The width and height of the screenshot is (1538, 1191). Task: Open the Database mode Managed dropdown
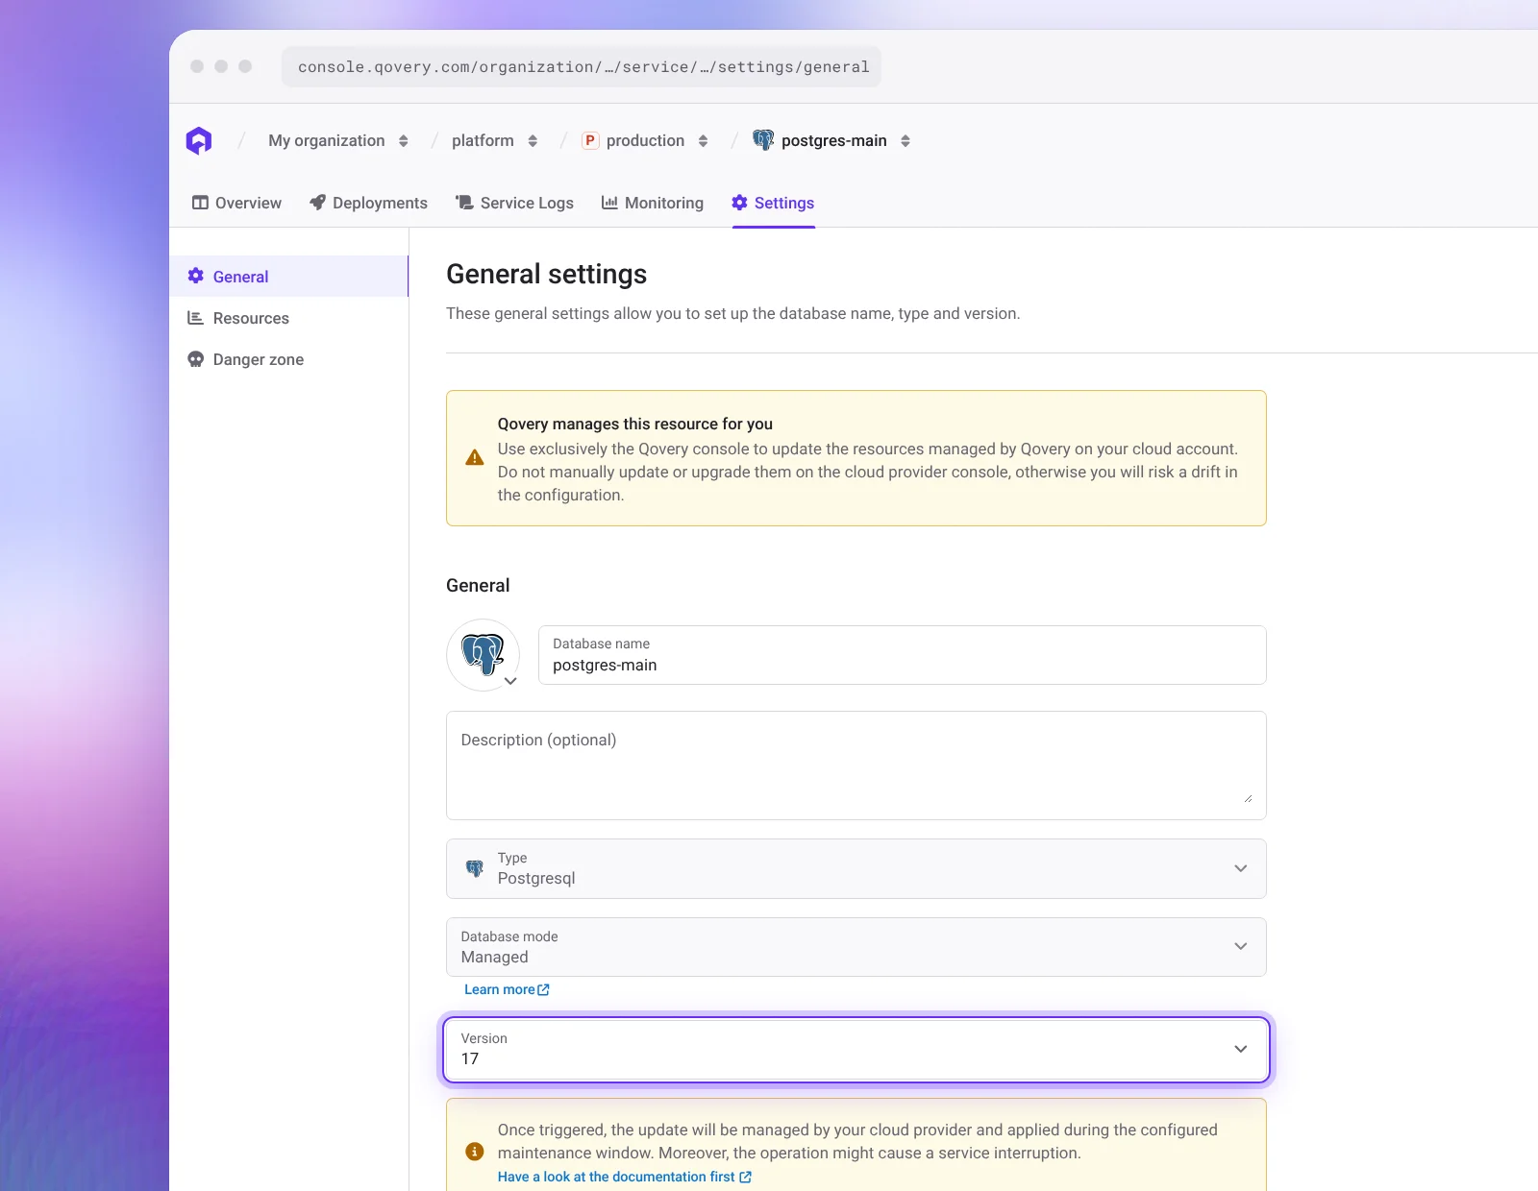coord(856,947)
